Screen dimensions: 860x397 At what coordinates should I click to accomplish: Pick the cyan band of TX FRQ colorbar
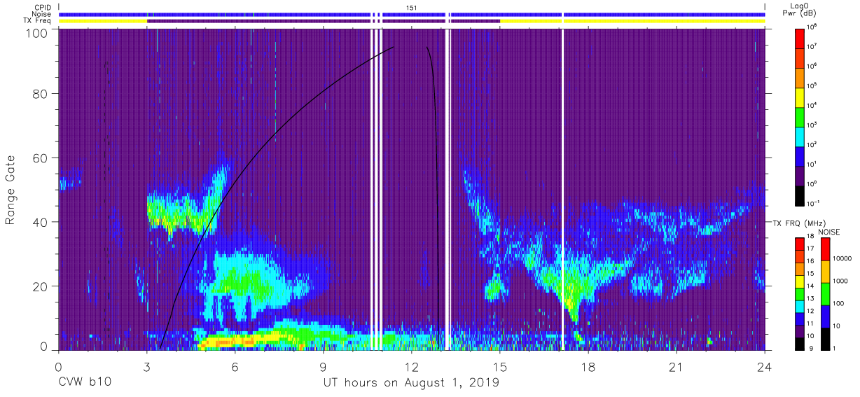799,307
